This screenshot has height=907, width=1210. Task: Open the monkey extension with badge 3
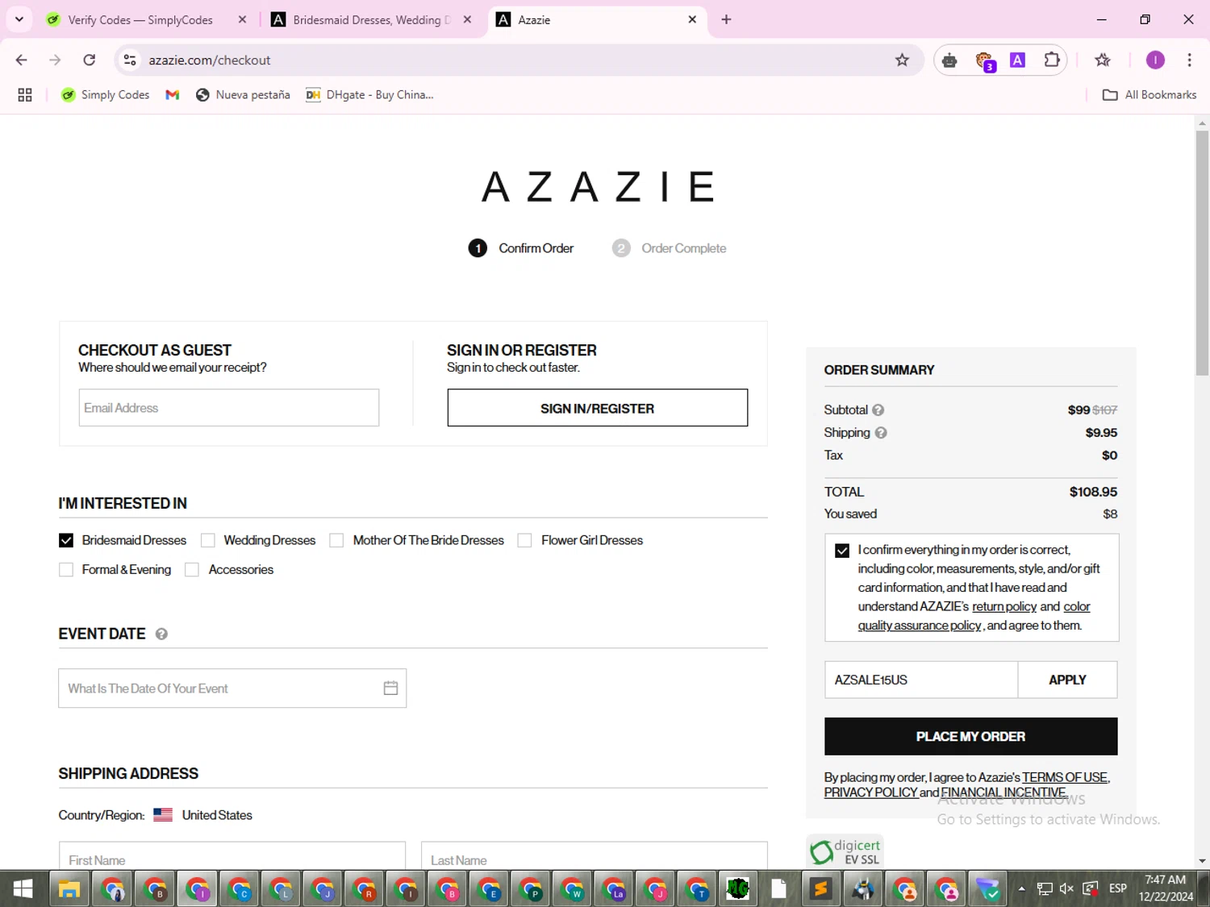pyautogui.click(x=984, y=60)
